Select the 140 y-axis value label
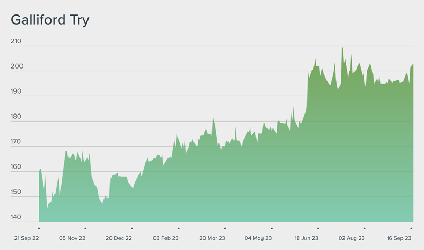This screenshot has height=250, width=424. 17,217
